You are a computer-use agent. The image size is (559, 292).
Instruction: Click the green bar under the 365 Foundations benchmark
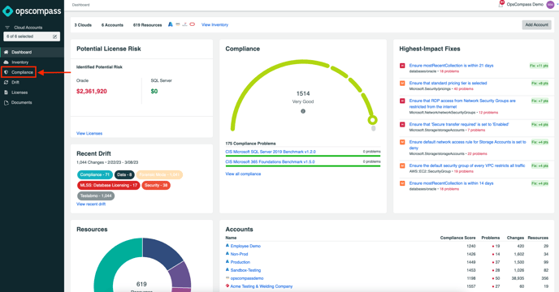(303, 166)
